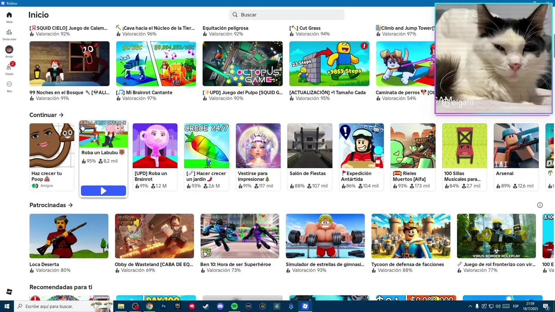Open Expedición Antártida tile
The height and width of the screenshot is (312, 555).
click(361, 157)
